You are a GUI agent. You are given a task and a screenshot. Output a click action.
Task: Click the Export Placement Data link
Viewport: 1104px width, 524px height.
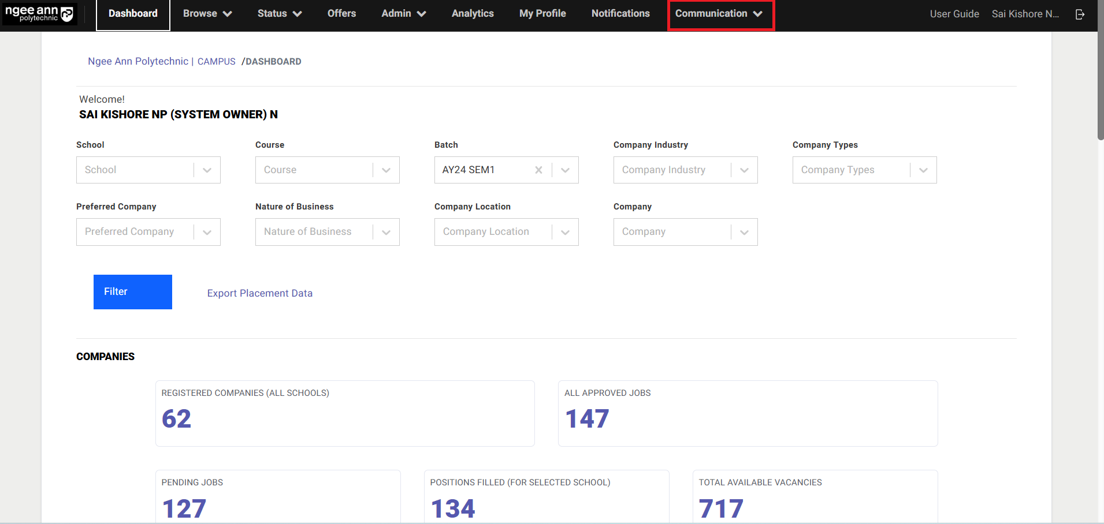click(260, 293)
